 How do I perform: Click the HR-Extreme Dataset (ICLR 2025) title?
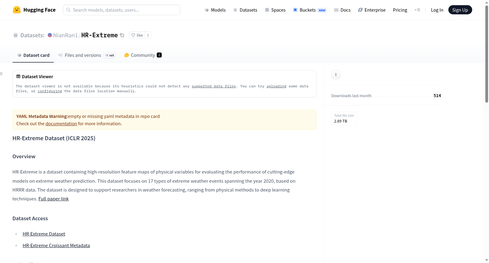[54, 138]
